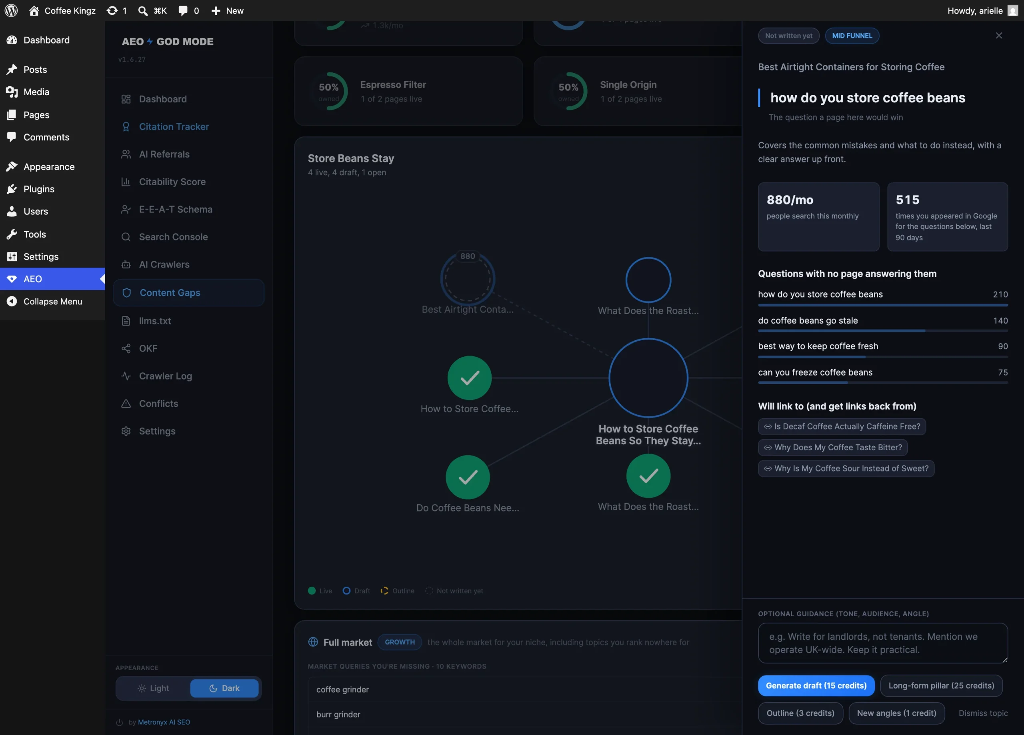Go to Pages in WordPress menu

[52, 115]
